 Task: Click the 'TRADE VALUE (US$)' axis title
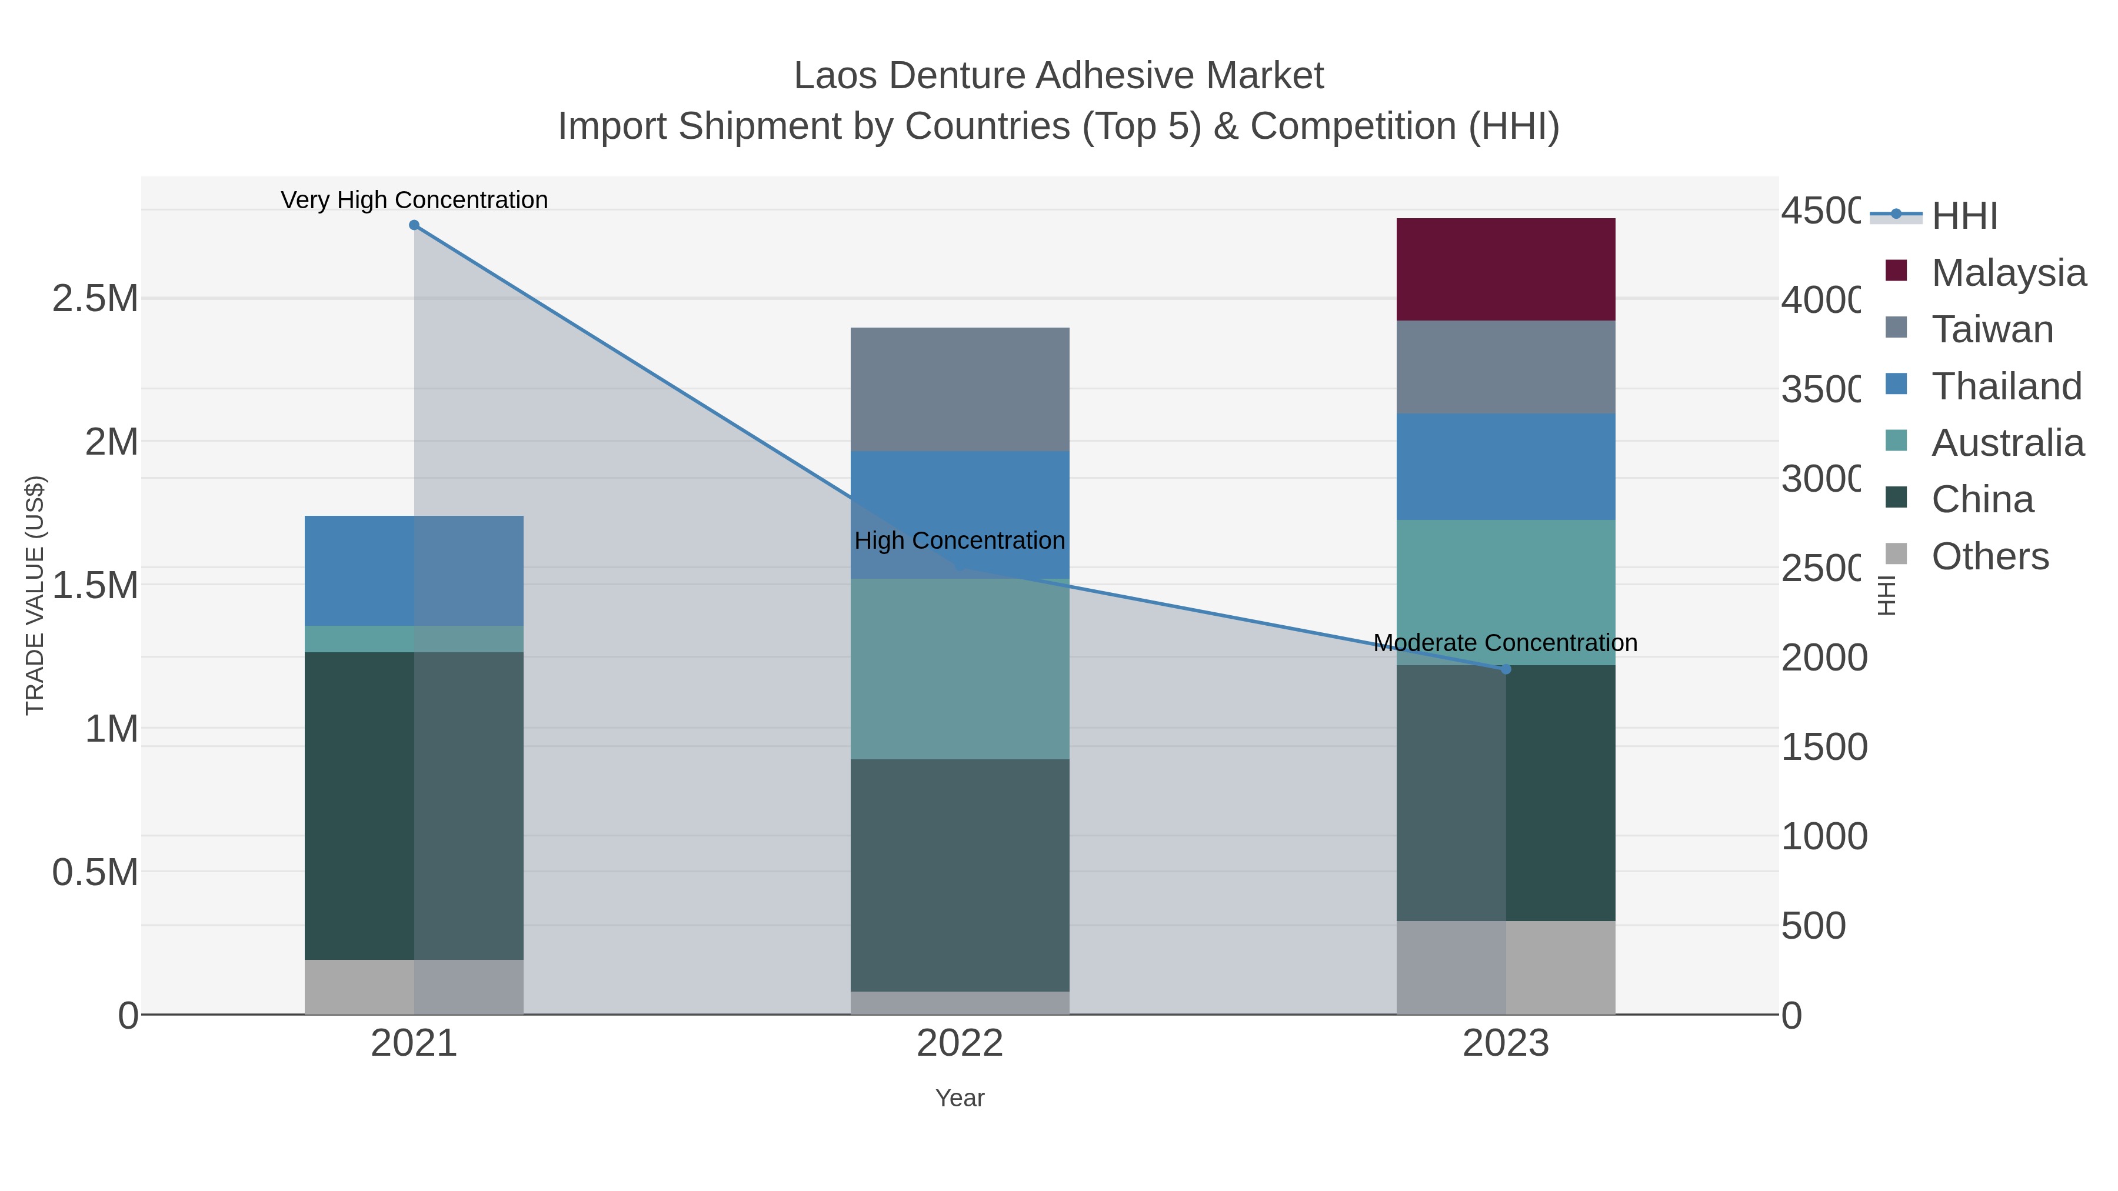click(35, 595)
